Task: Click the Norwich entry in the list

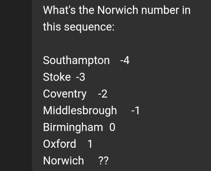Action: pyautogui.click(x=63, y=160)
